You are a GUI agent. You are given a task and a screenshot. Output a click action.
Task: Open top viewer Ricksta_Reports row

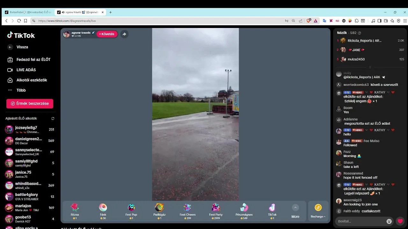pyautogui.click(x=370, y=41)
